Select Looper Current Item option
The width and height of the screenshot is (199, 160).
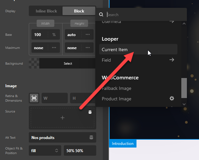point(138,49)
